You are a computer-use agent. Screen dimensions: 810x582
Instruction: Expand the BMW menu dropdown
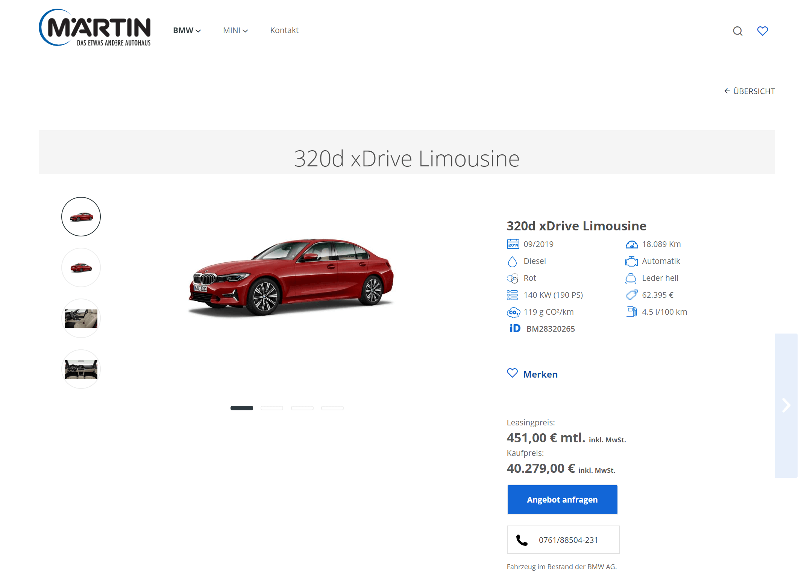(187, 30)
